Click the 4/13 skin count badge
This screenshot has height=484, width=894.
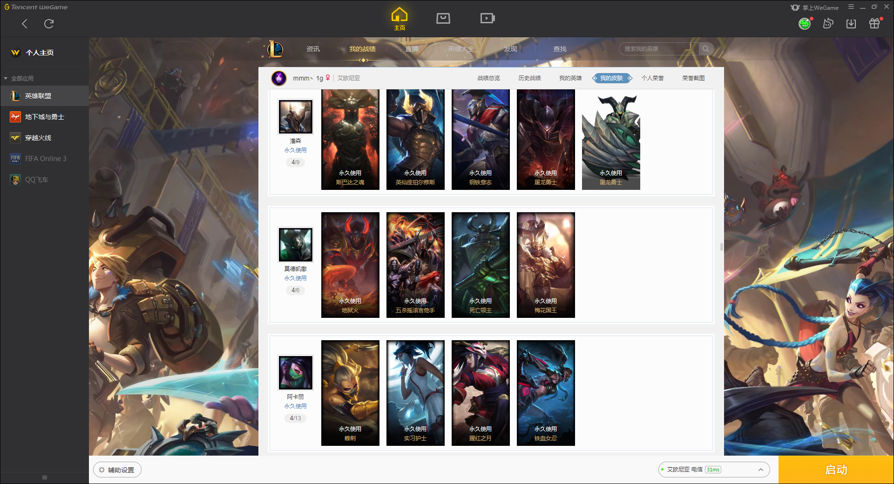[x=296, y=418]
